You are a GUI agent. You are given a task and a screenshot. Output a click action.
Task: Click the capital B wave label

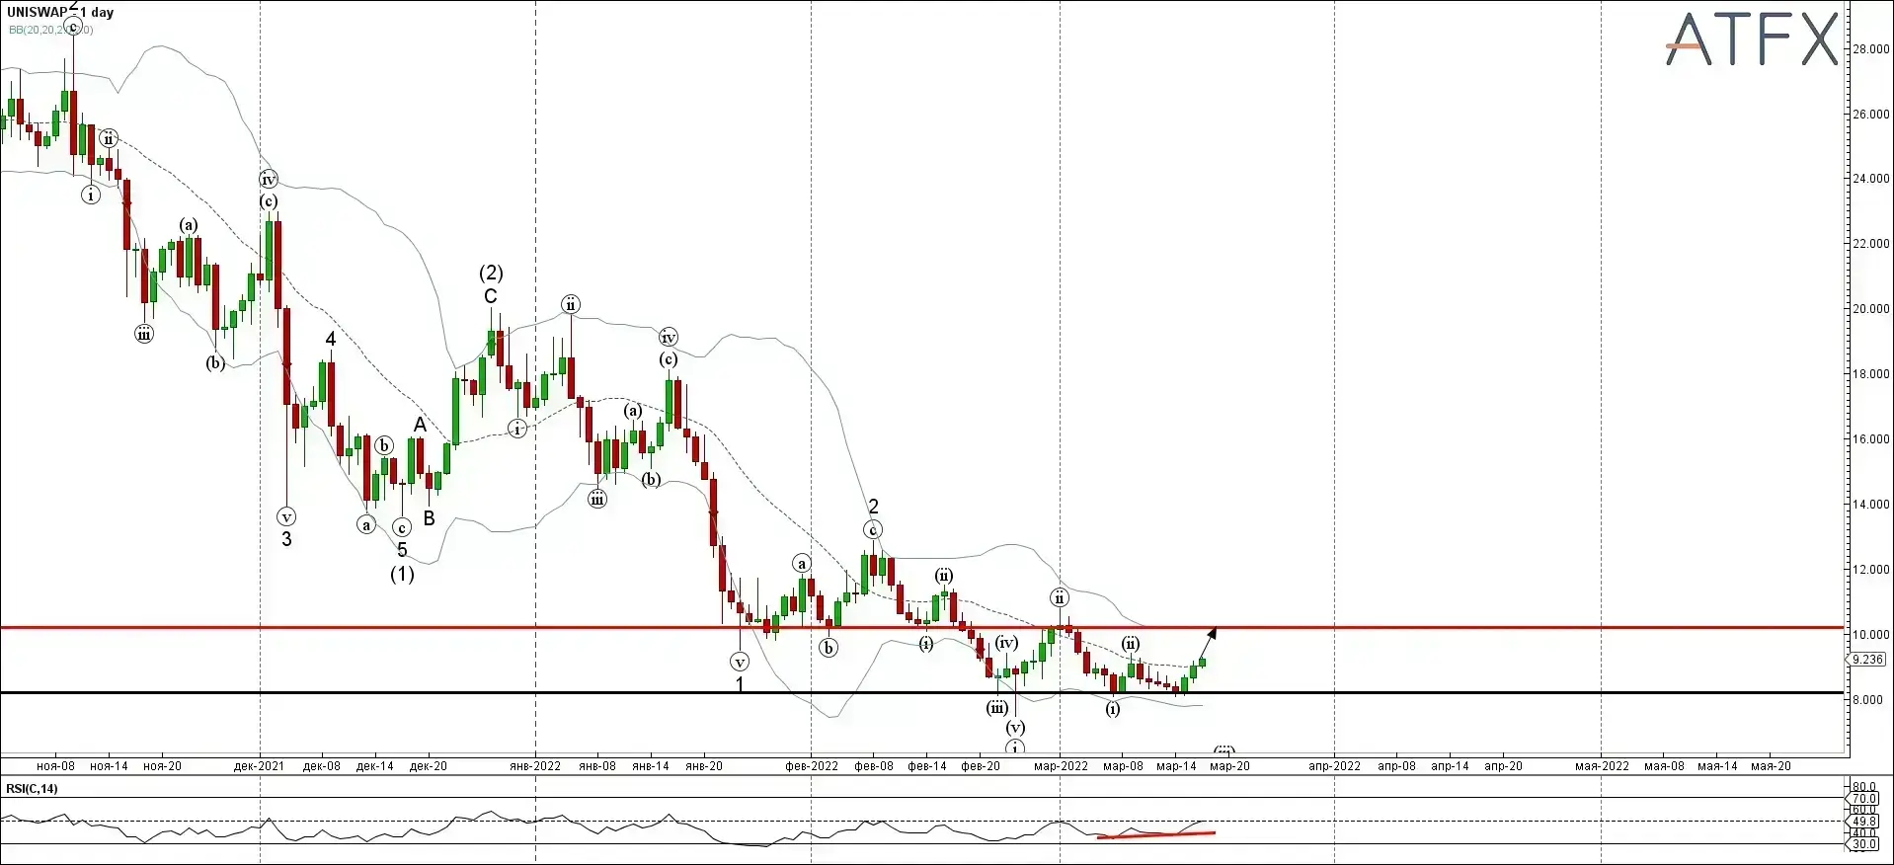[430, 517]
